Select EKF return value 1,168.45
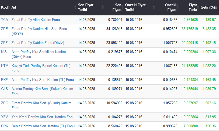Viewport: 219px width, 131px height. click(209, 80)
